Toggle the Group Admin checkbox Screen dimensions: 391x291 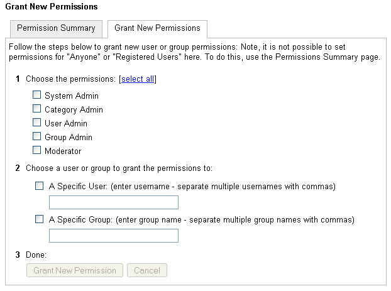point(37,137)
